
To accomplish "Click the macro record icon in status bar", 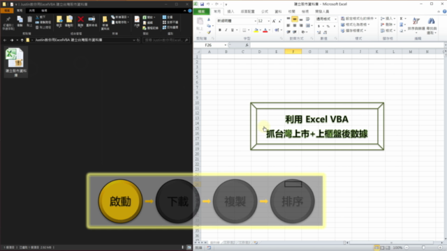I will (209, 248).
